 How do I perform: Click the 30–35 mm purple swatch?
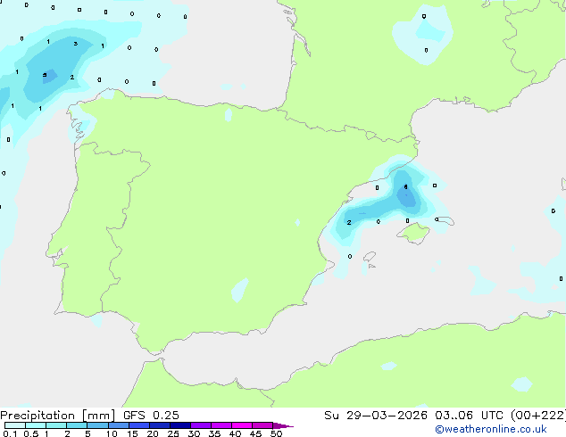pos(200,425)
